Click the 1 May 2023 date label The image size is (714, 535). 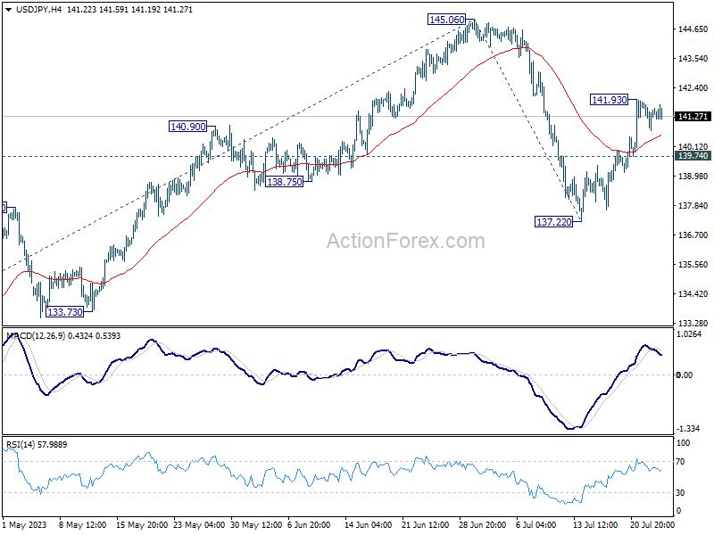25,525
